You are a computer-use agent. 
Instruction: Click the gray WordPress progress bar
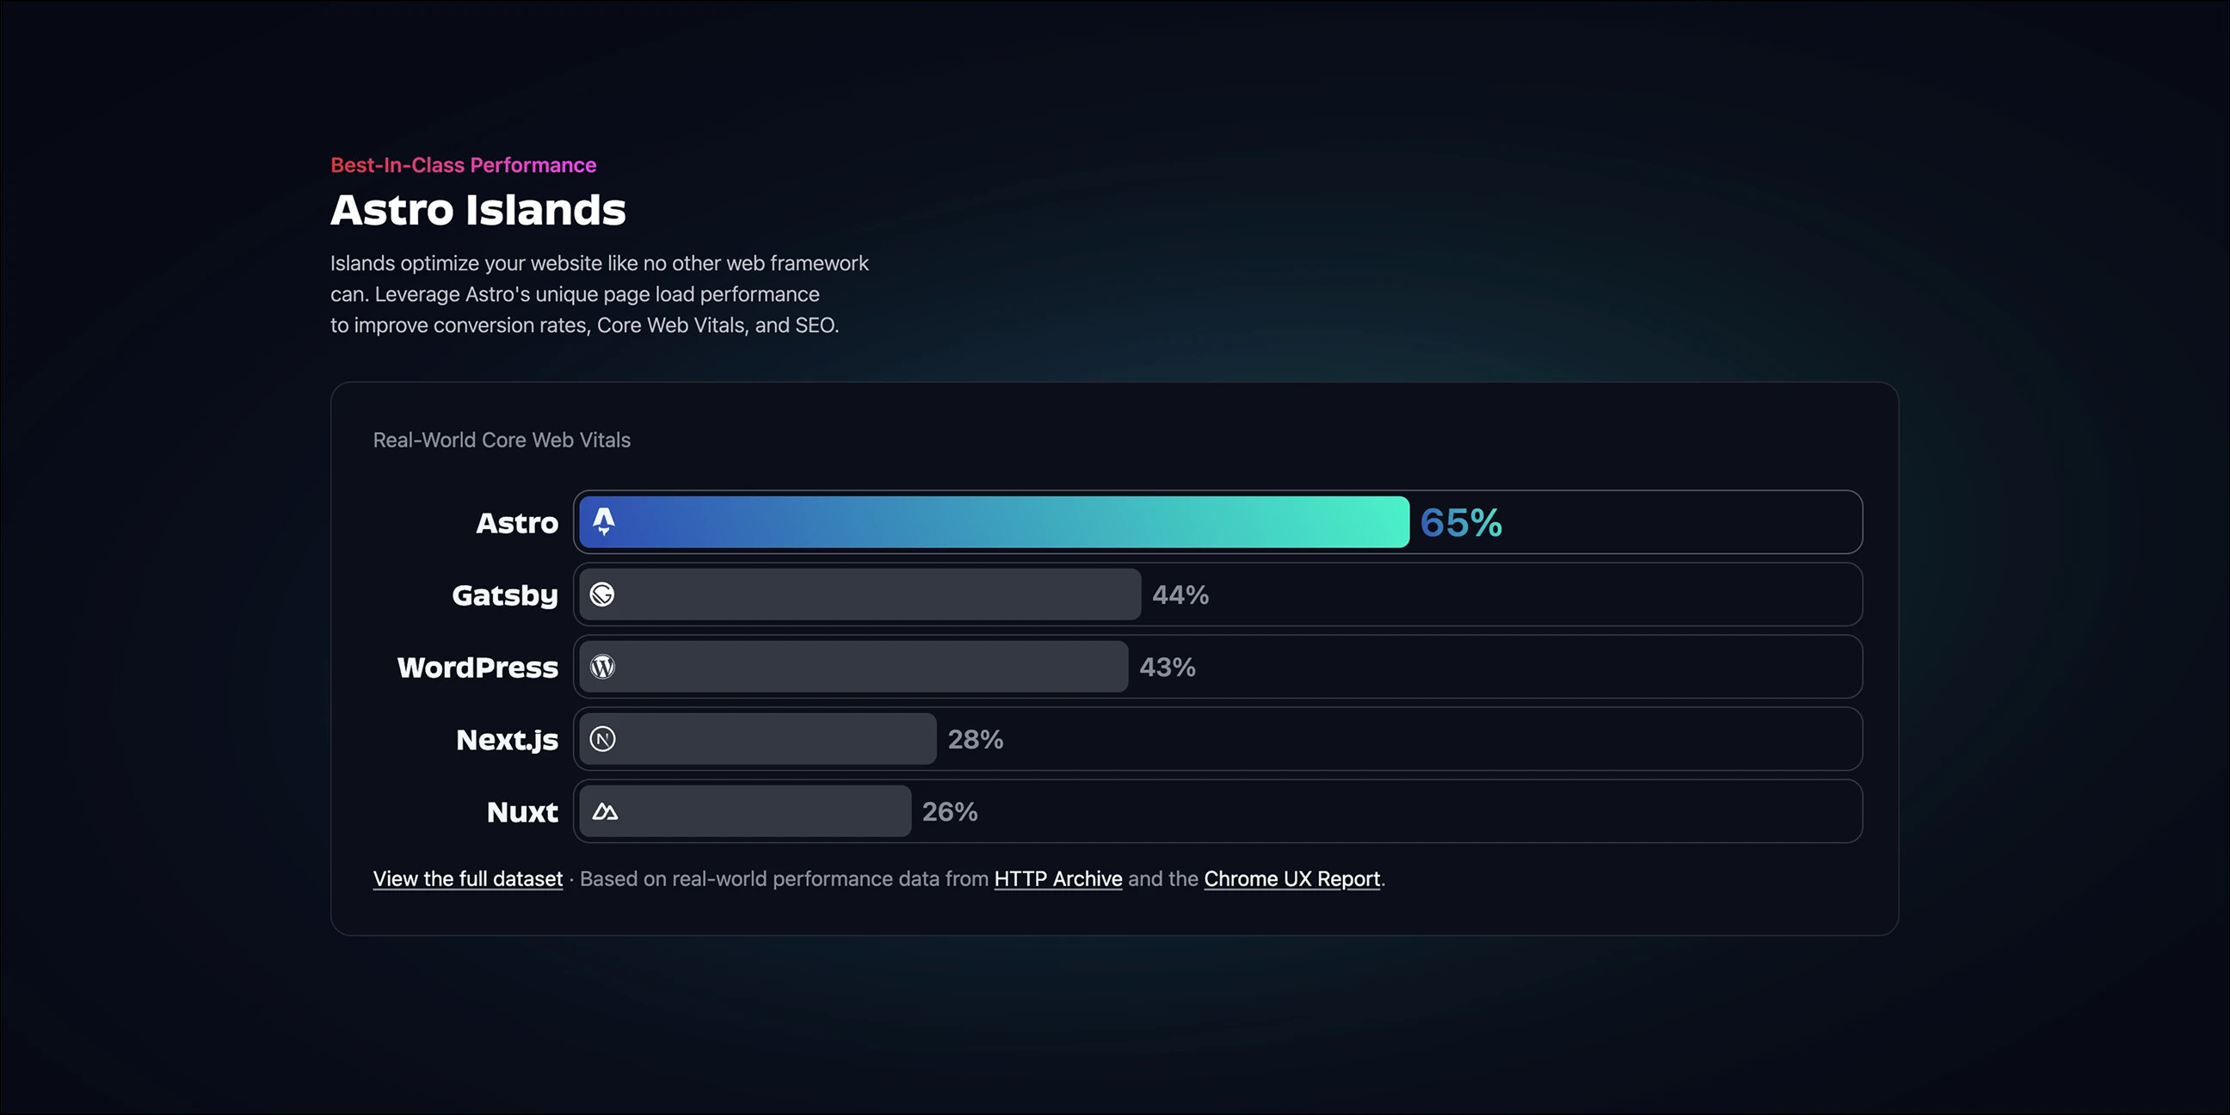(853, 667)
